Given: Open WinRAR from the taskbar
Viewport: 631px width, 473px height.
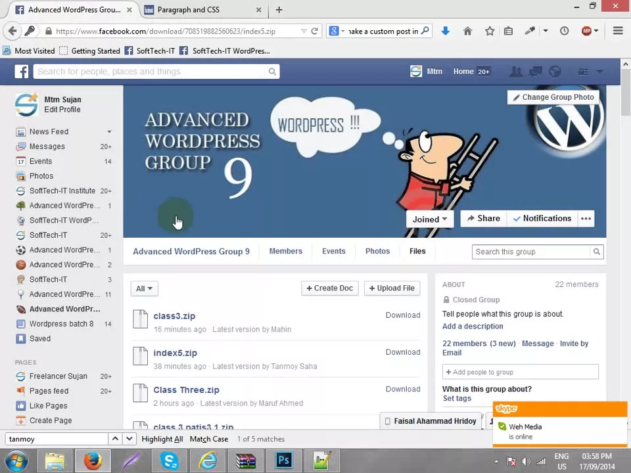Looking at the screenshot, I should pyautogui.click(x=246, y=461).
